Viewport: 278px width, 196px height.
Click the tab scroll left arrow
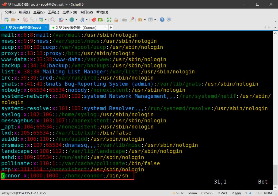point(265,27)
